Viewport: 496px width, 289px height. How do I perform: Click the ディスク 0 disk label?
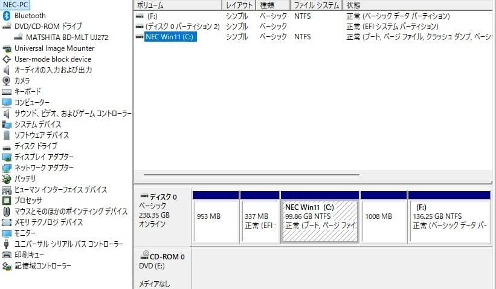[163, 197]
